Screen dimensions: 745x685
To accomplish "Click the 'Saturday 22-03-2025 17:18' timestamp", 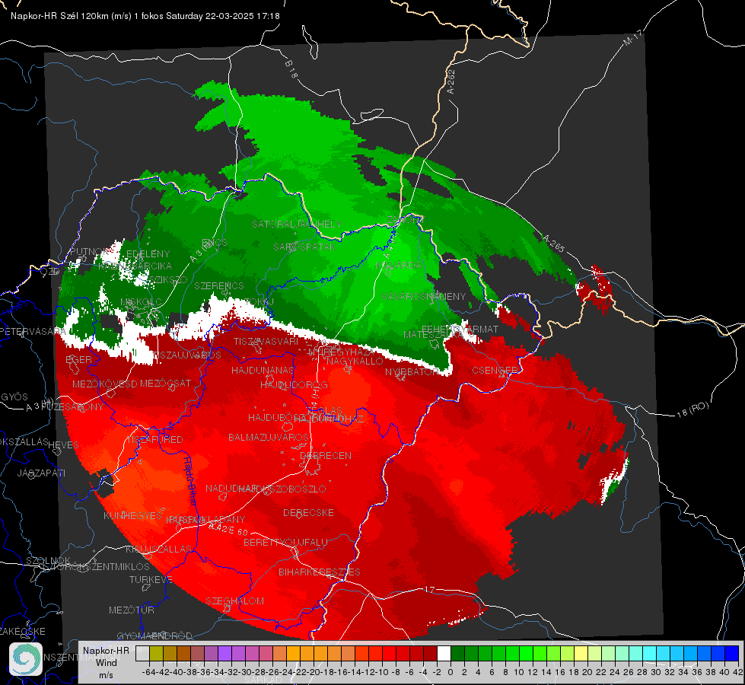I will click(223, 16).
